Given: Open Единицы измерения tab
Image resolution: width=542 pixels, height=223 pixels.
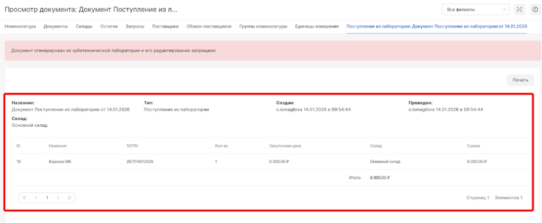Looking at the screenshot, I should (x=317, y=26).
